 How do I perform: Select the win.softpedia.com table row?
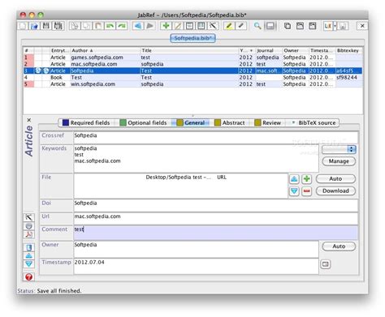tap(192, 84)
